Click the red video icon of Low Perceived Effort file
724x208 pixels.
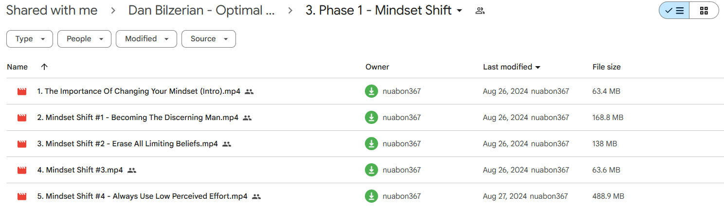click(x=21, y=196)
